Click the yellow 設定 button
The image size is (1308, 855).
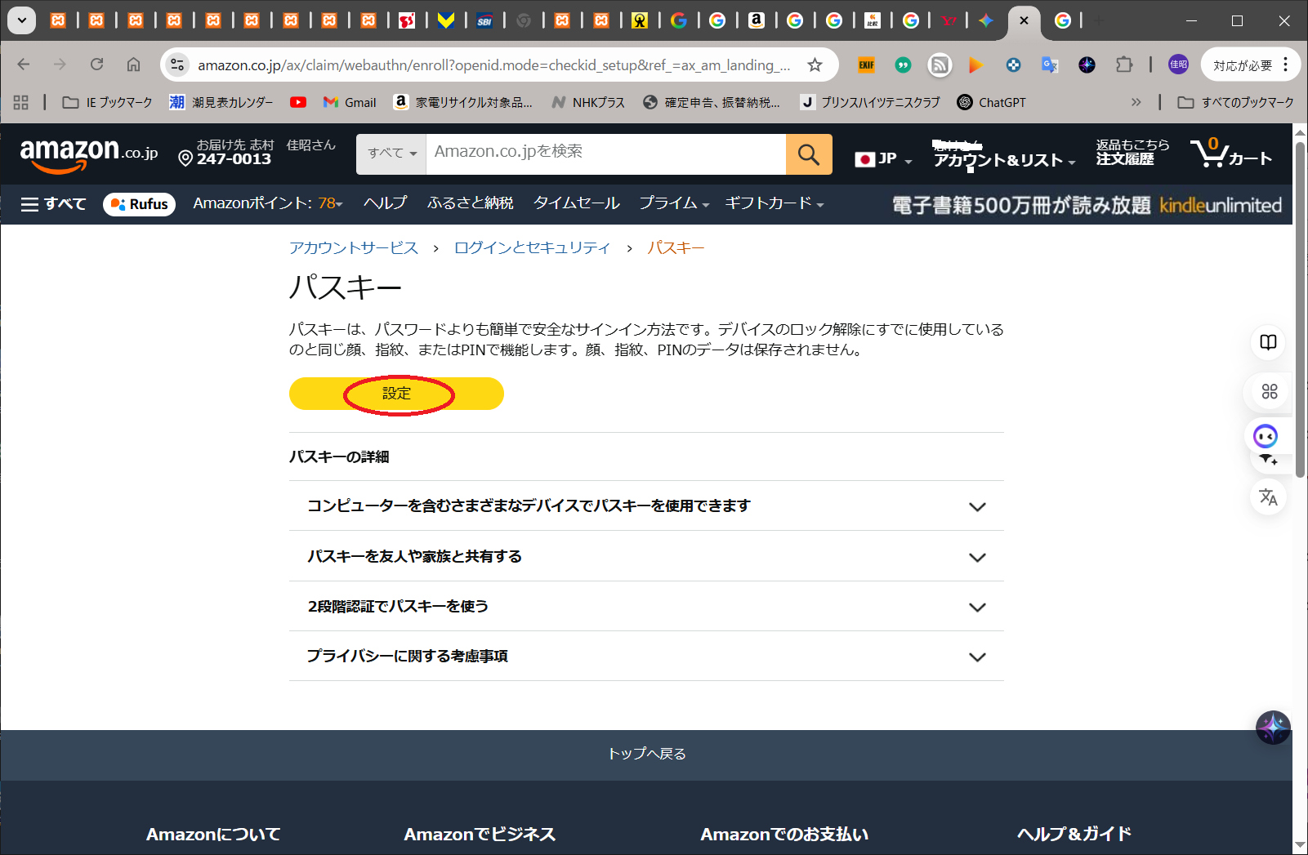(x=396, y=394)
